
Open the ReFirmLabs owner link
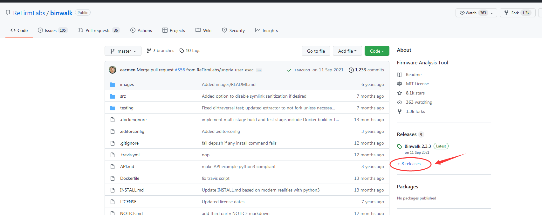click(x=29, y=13)
